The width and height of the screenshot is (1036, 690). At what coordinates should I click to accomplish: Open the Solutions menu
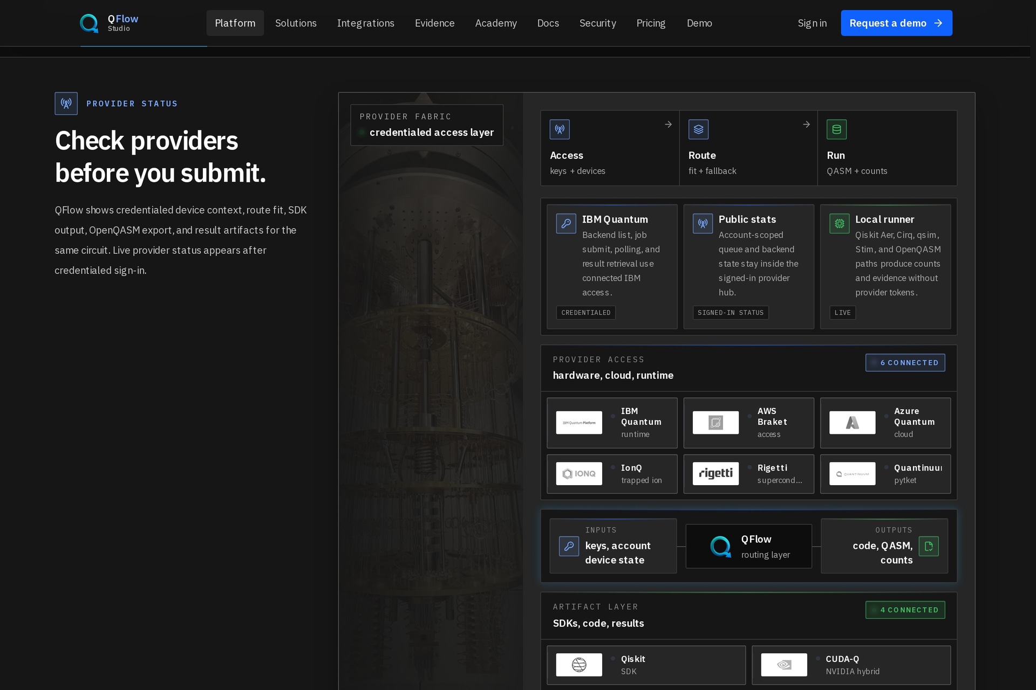click(296, 23)
